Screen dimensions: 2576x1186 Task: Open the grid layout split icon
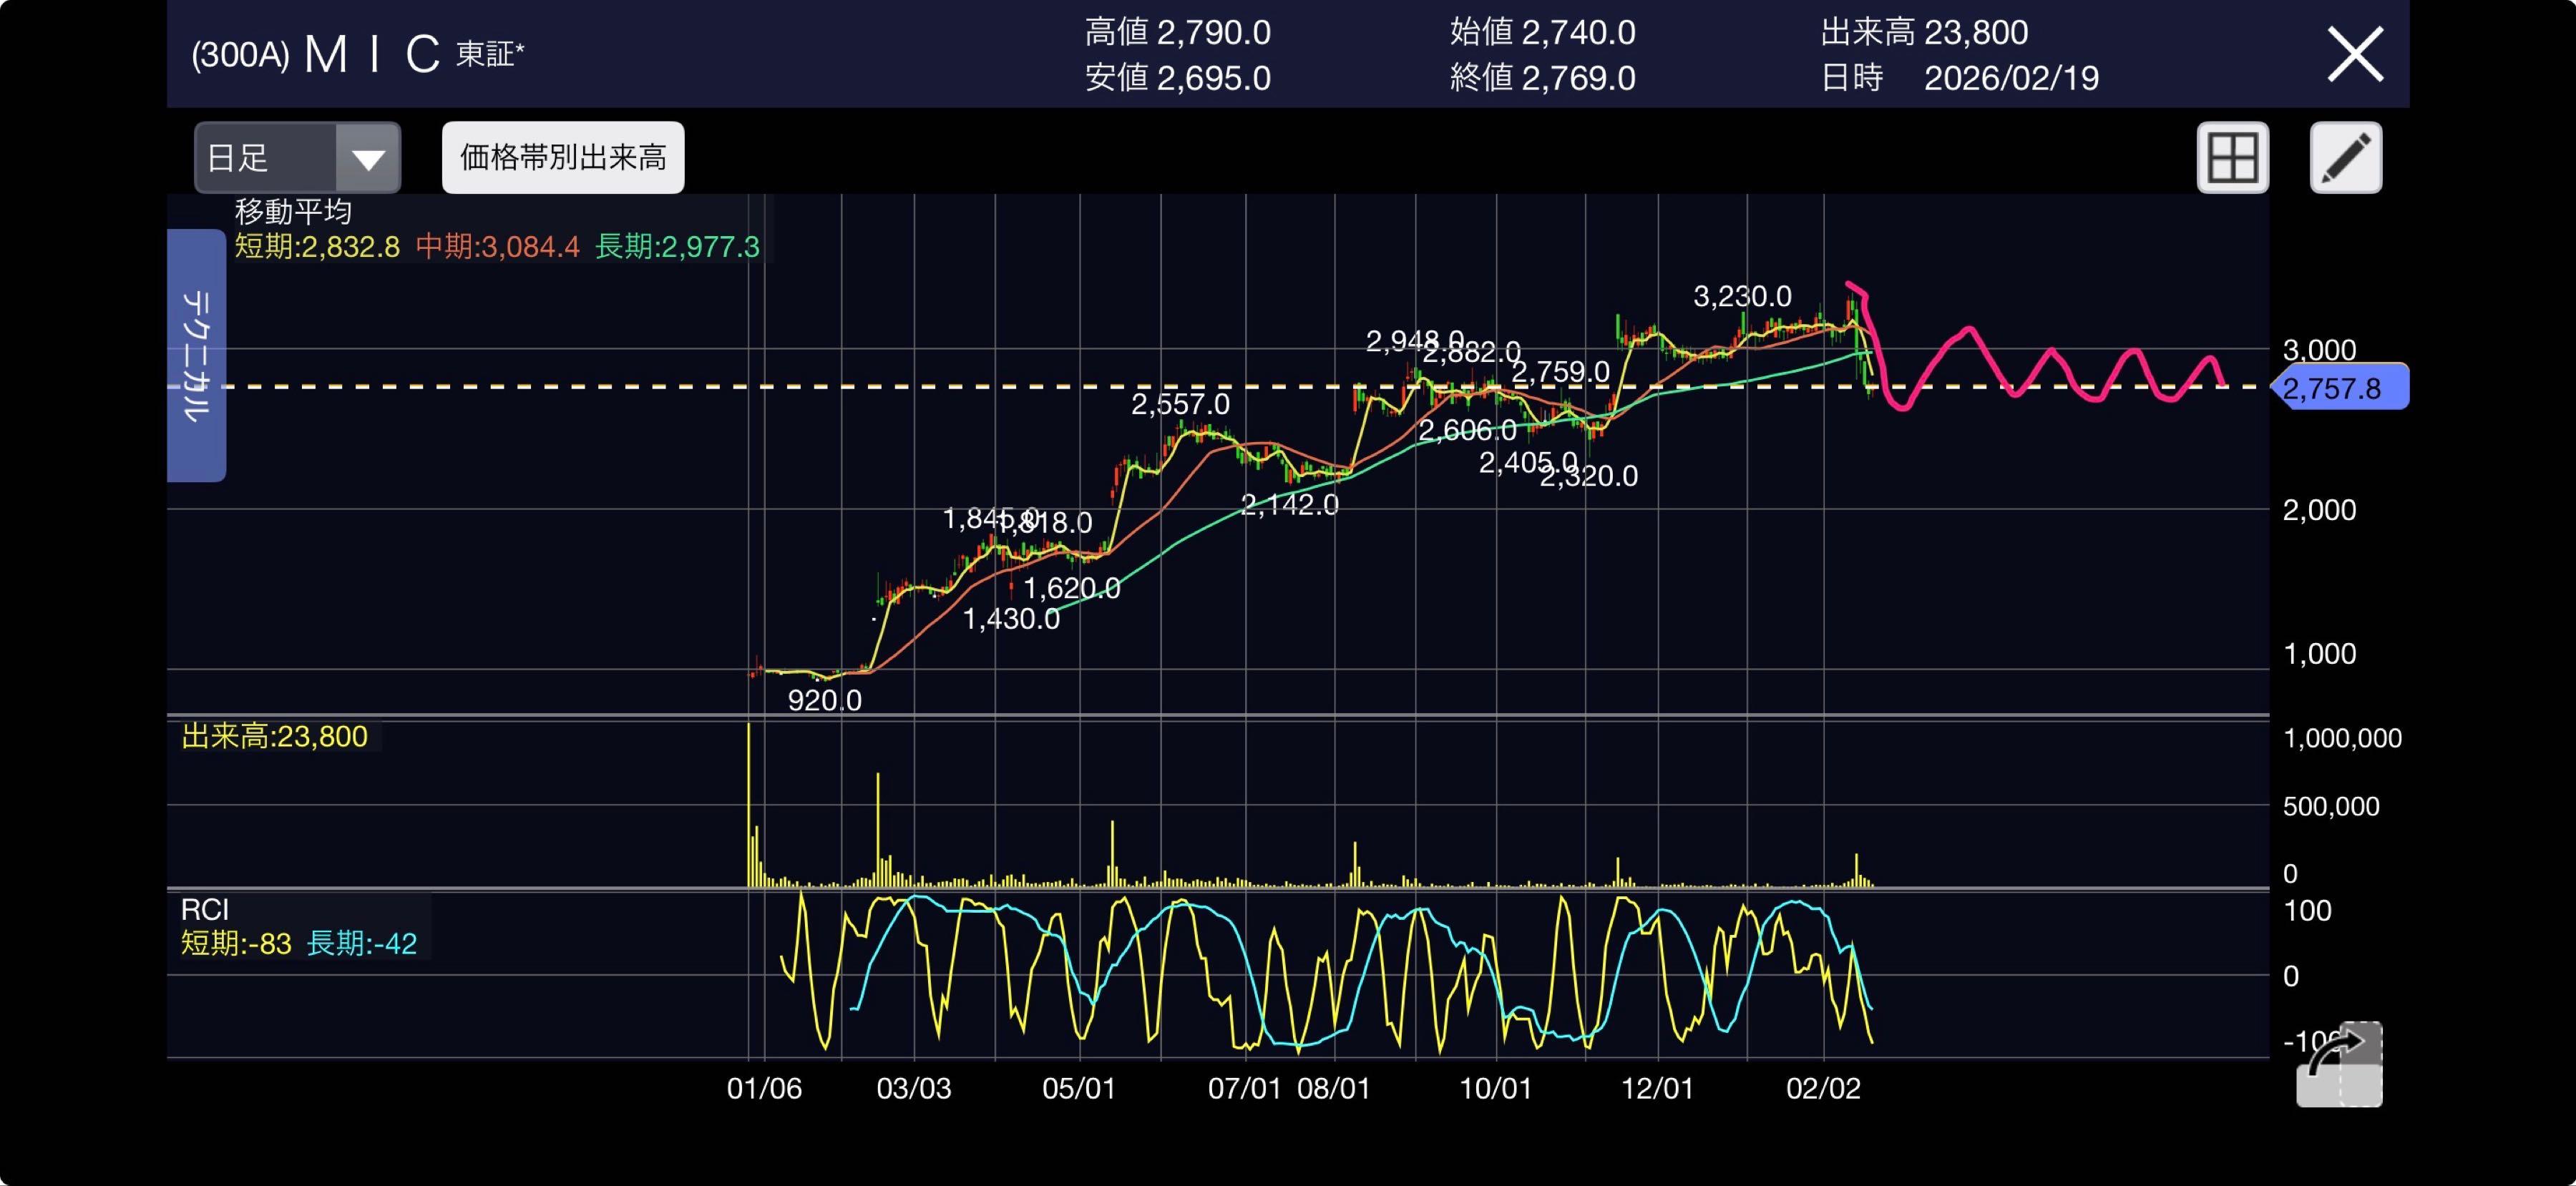coord(2232,158)
